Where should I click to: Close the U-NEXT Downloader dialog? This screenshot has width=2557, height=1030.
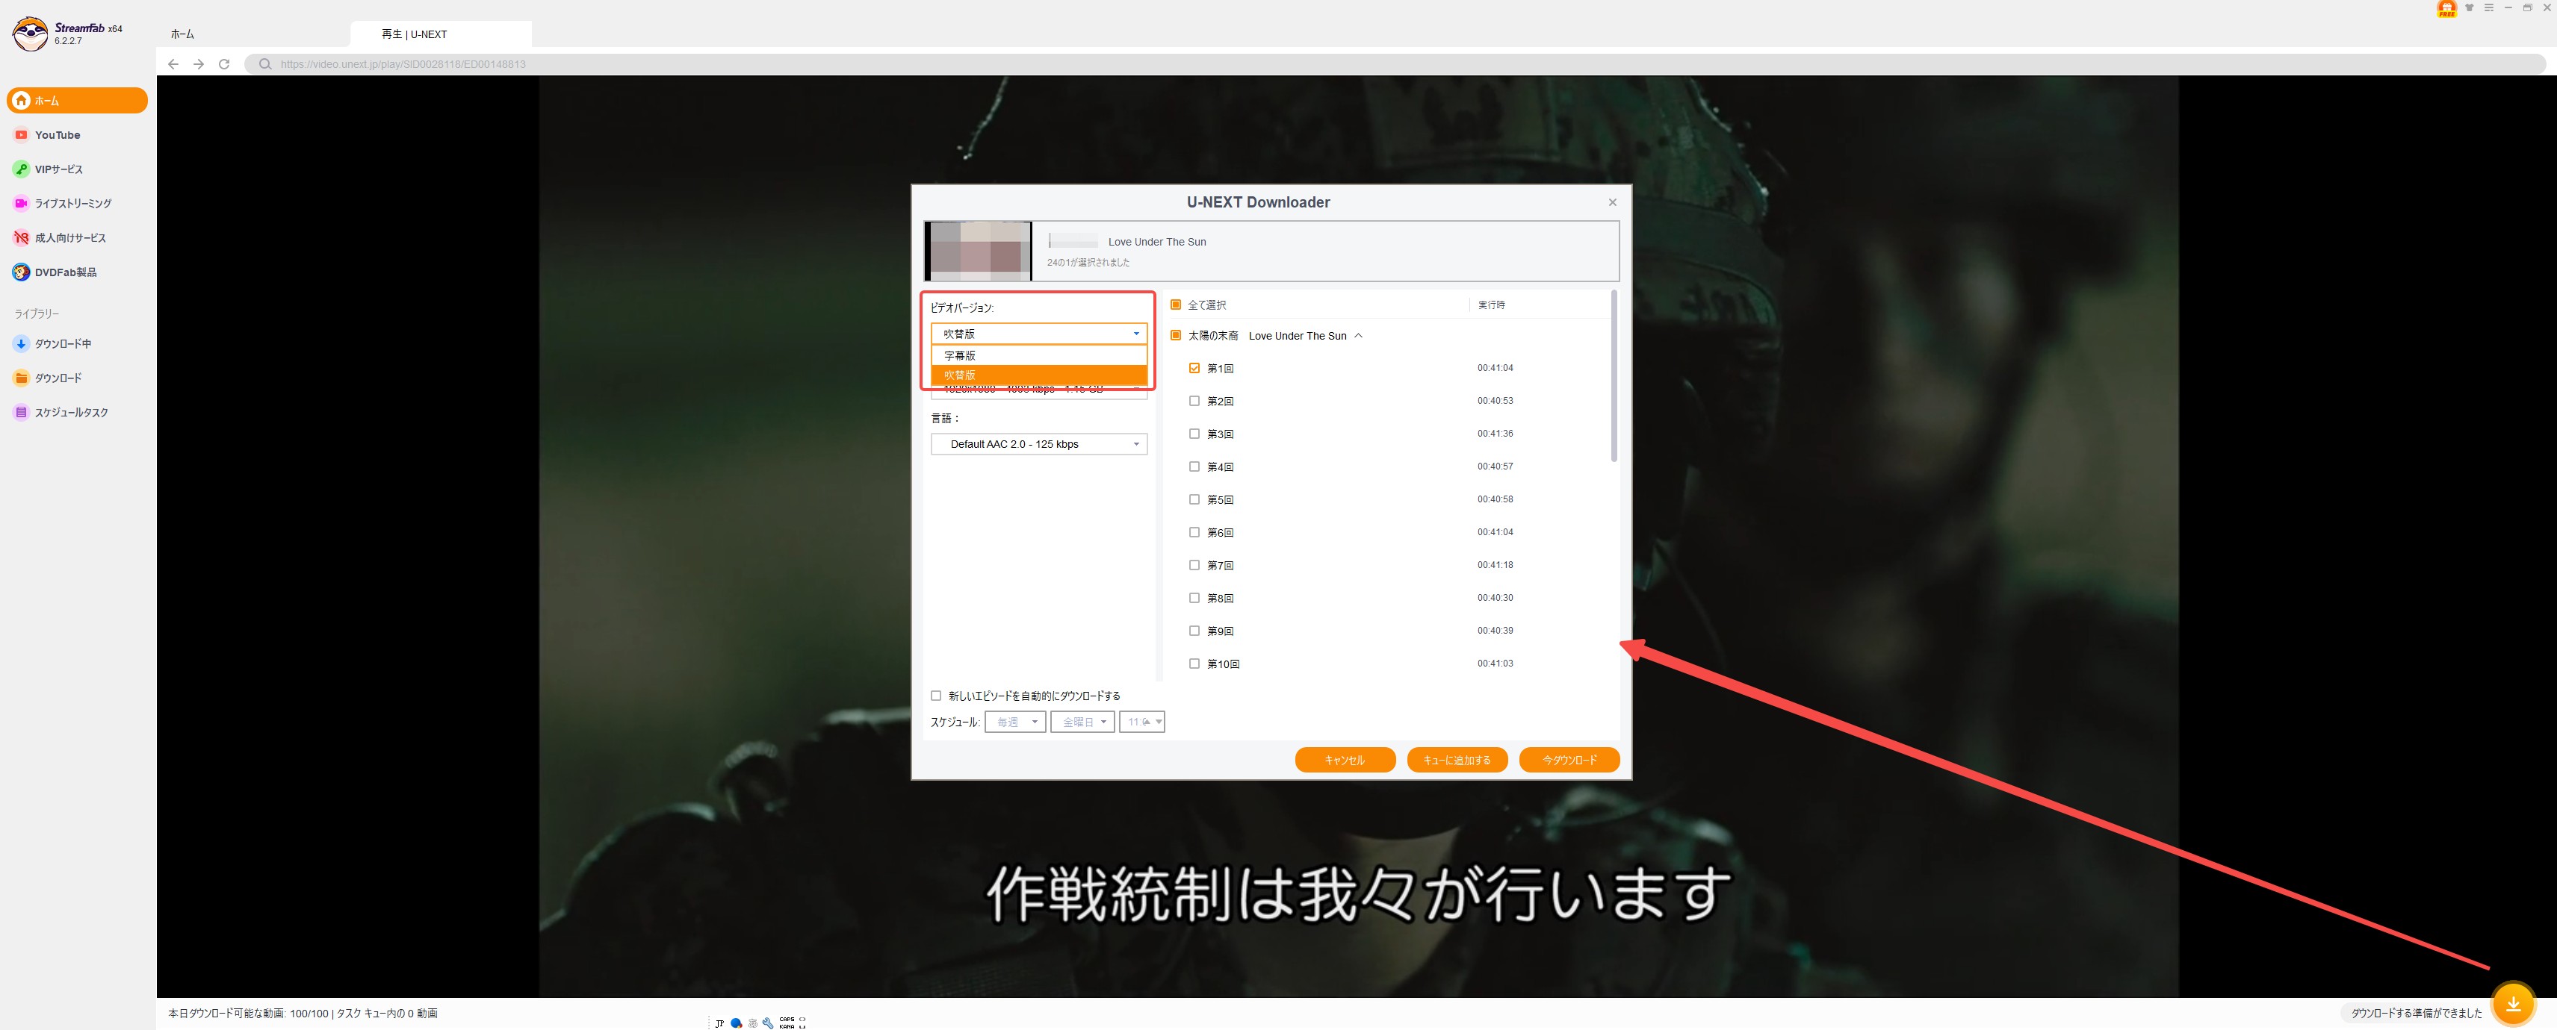[x=1612, y=202]
